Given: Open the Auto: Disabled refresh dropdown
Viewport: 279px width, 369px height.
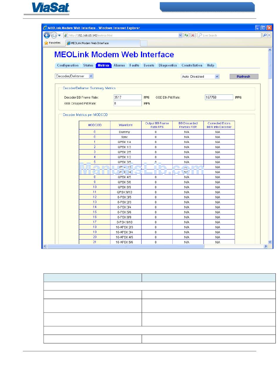Looking at the screenshot, I should (x=200, y=77).
